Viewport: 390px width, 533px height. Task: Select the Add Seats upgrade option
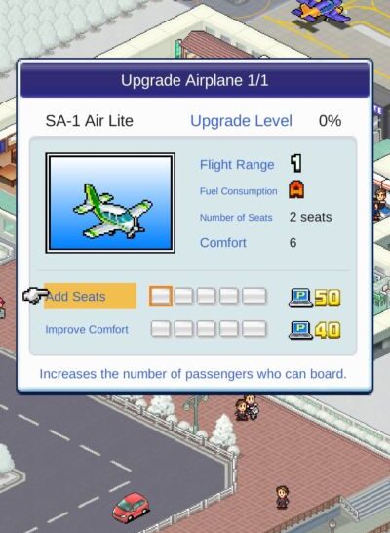click(90, 296)
